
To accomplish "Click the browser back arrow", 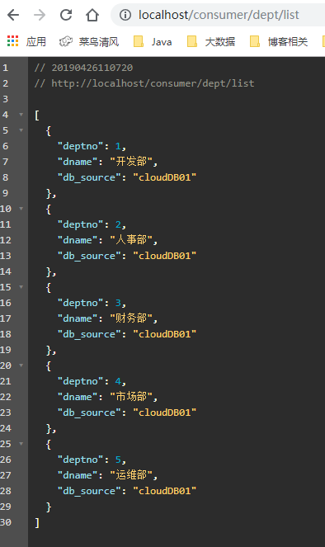I will pos(13,15).
